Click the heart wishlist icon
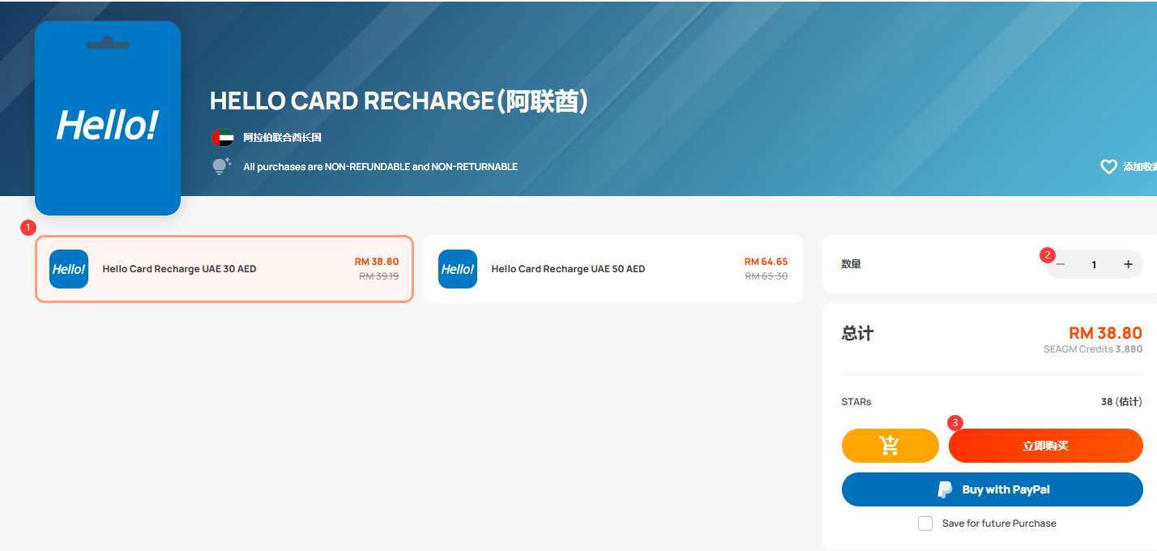1157x551 pixels. 1108,166
